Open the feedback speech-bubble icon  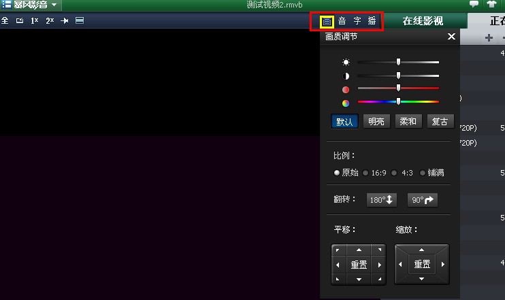pyautogui.click(x=474, y=4)
